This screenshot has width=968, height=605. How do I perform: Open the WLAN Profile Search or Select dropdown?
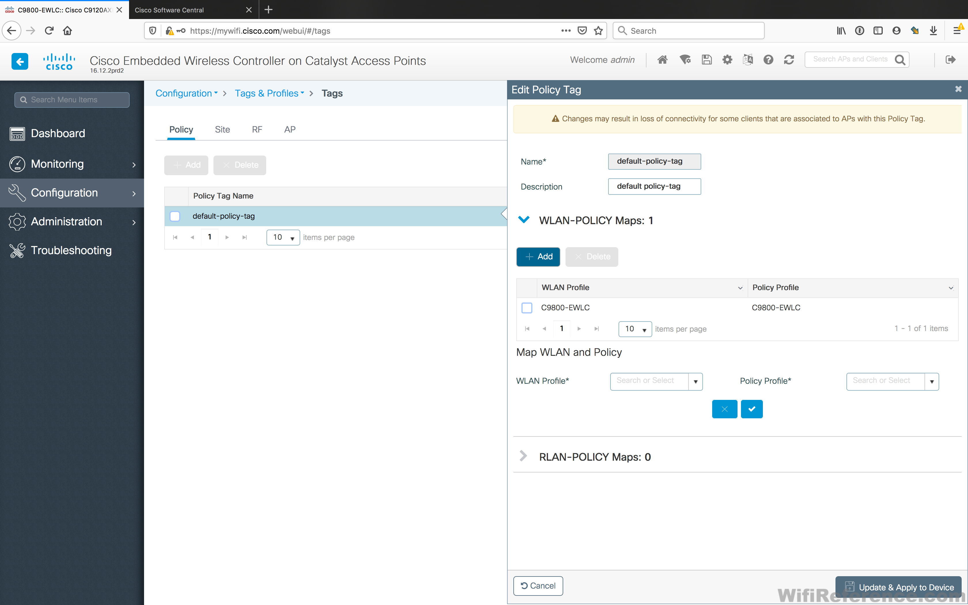tap(695, 381)
